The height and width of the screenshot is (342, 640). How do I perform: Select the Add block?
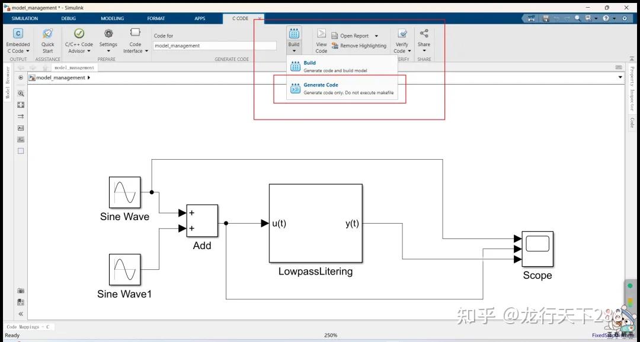coord(202,221)
